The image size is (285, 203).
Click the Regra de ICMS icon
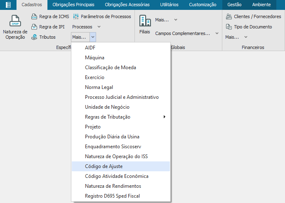[x=34, y=17]
